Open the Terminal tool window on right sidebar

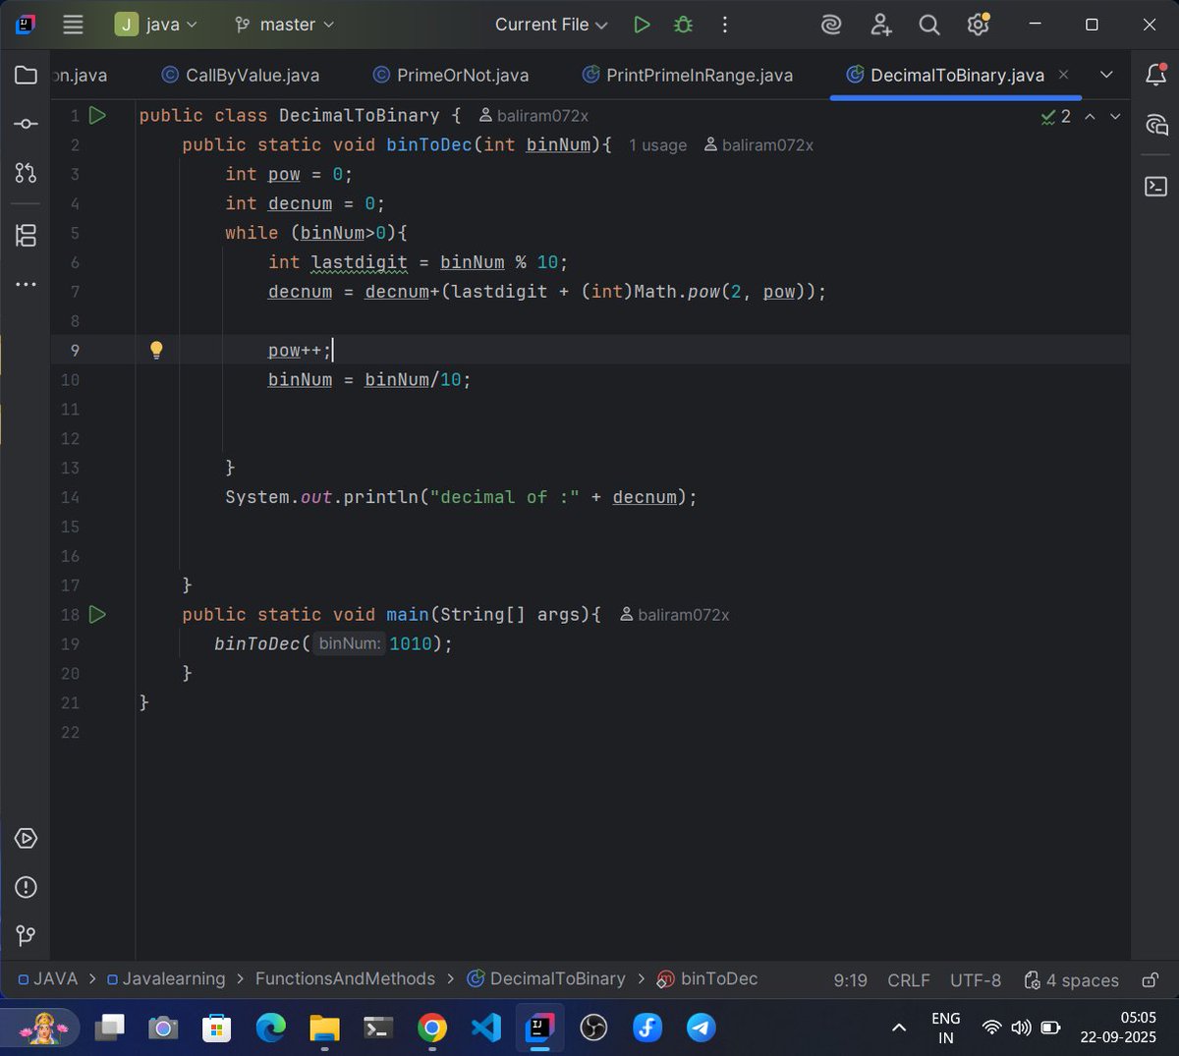point(1156,186)
